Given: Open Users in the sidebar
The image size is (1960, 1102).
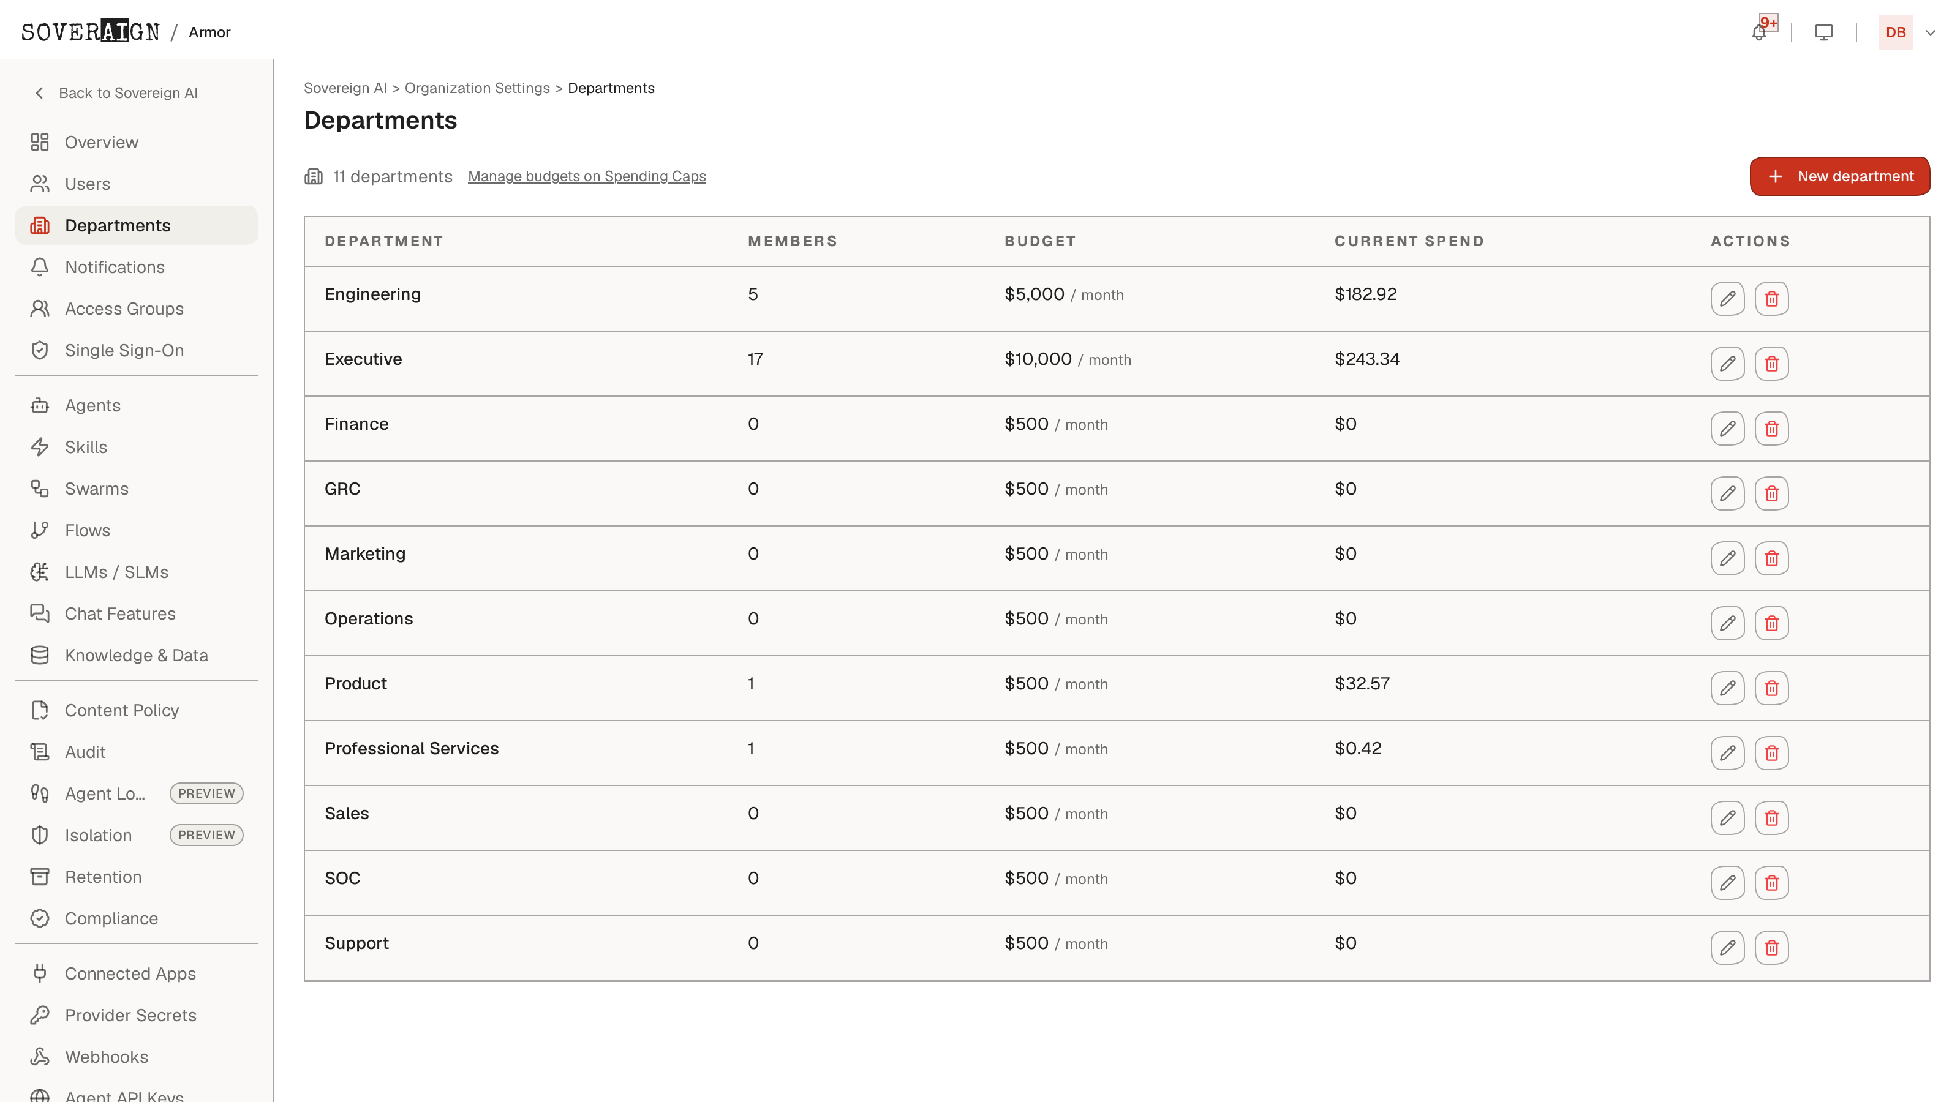Looking at the screenshot, I should pyautogui.click(x=137, y=184).
